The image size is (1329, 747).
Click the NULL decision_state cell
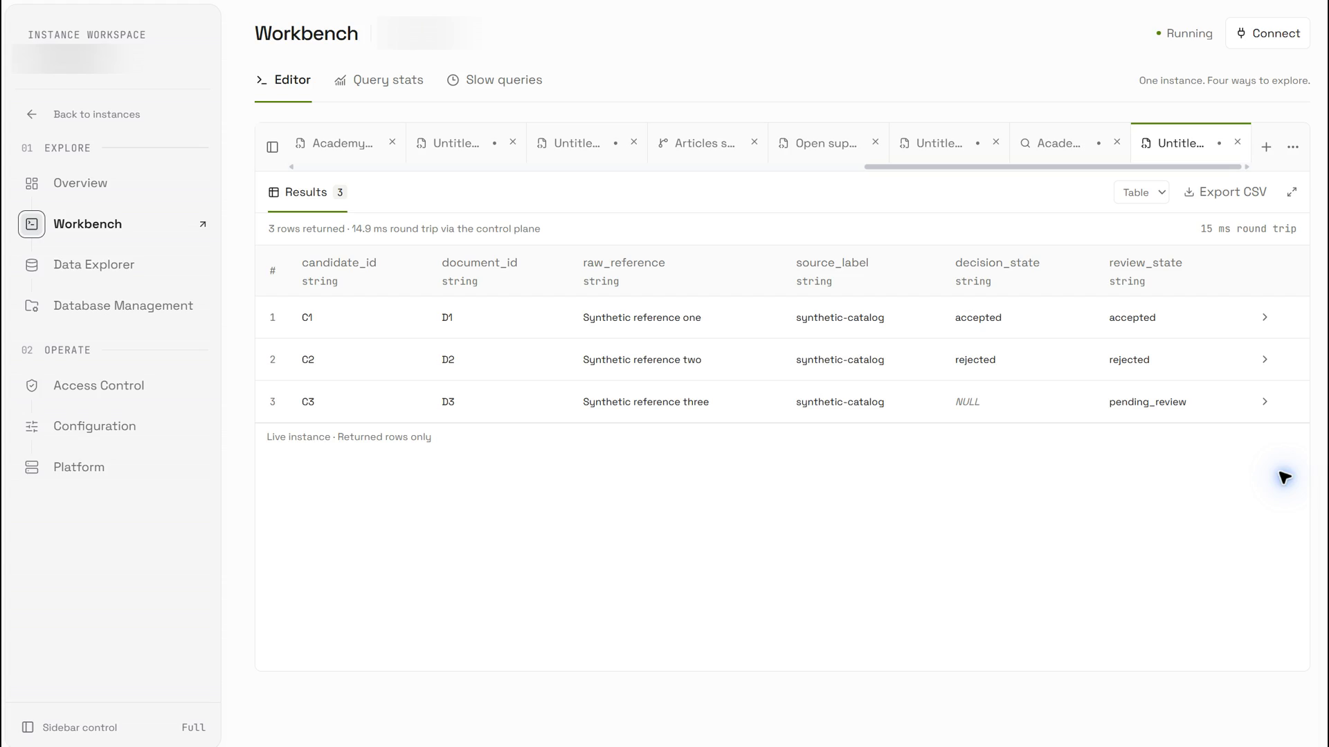(x=967, y=402)
